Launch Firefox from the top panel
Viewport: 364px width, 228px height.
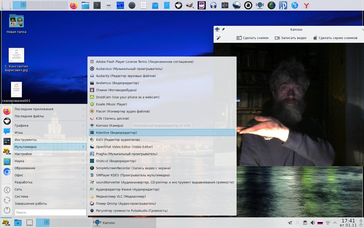(x=73, y=5)
